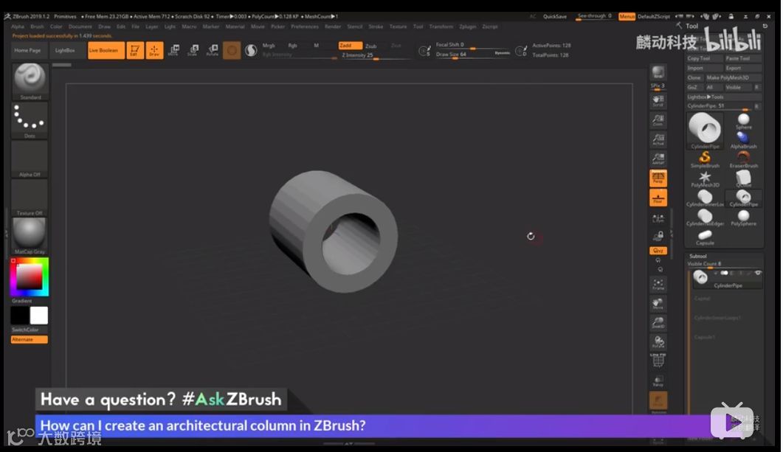The width and height of the screenshot is (783, 452).
Task: Select the EraserBrush tool thumbnail
Action: click(744, 160)
